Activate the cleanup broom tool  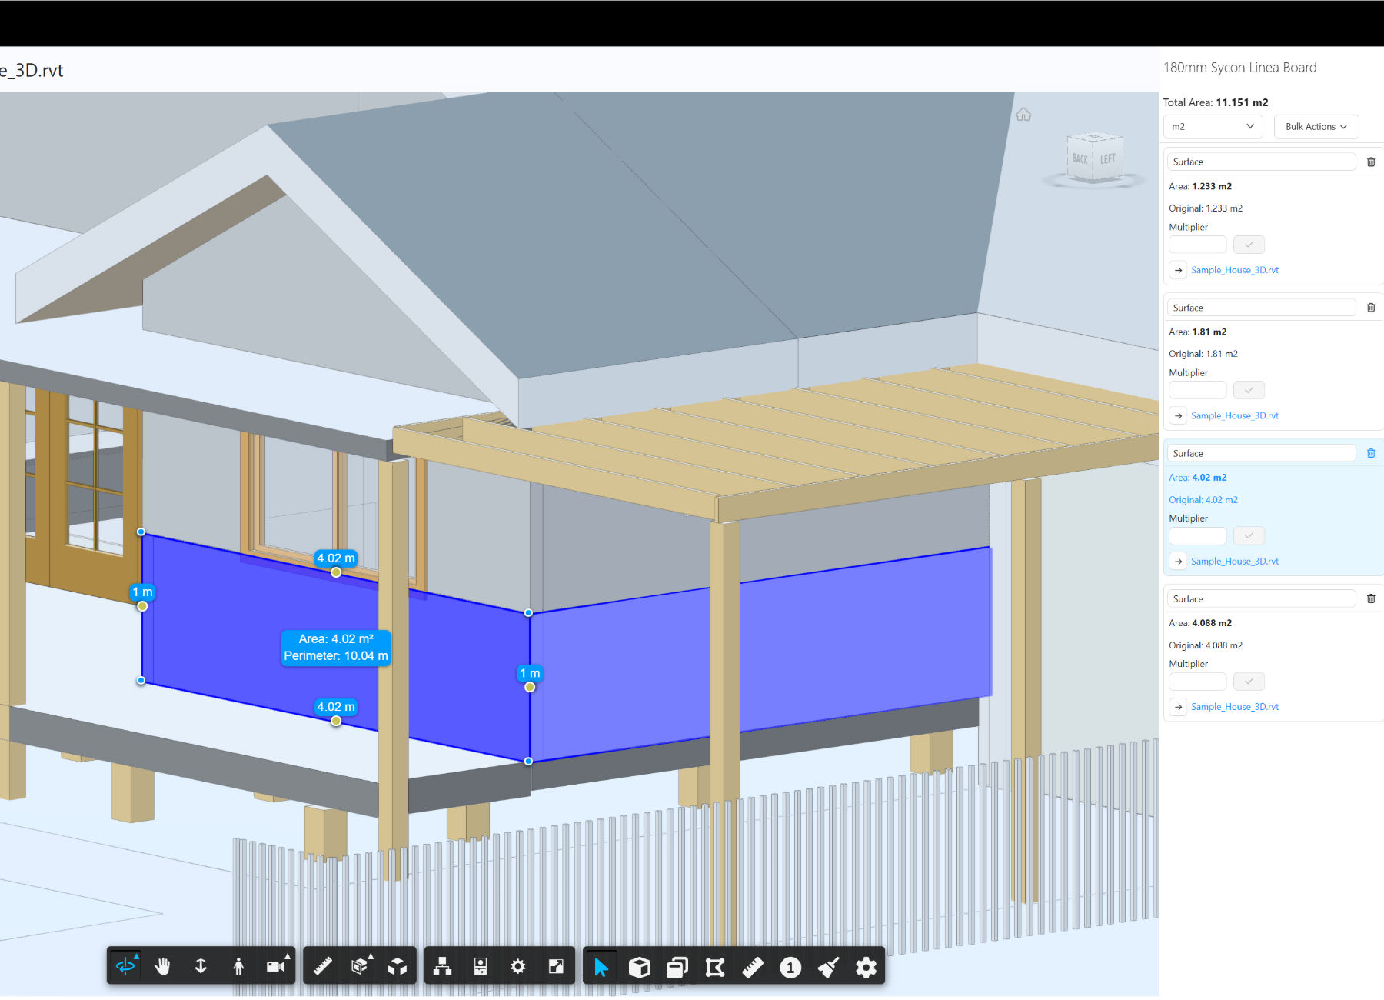(828, 965)
